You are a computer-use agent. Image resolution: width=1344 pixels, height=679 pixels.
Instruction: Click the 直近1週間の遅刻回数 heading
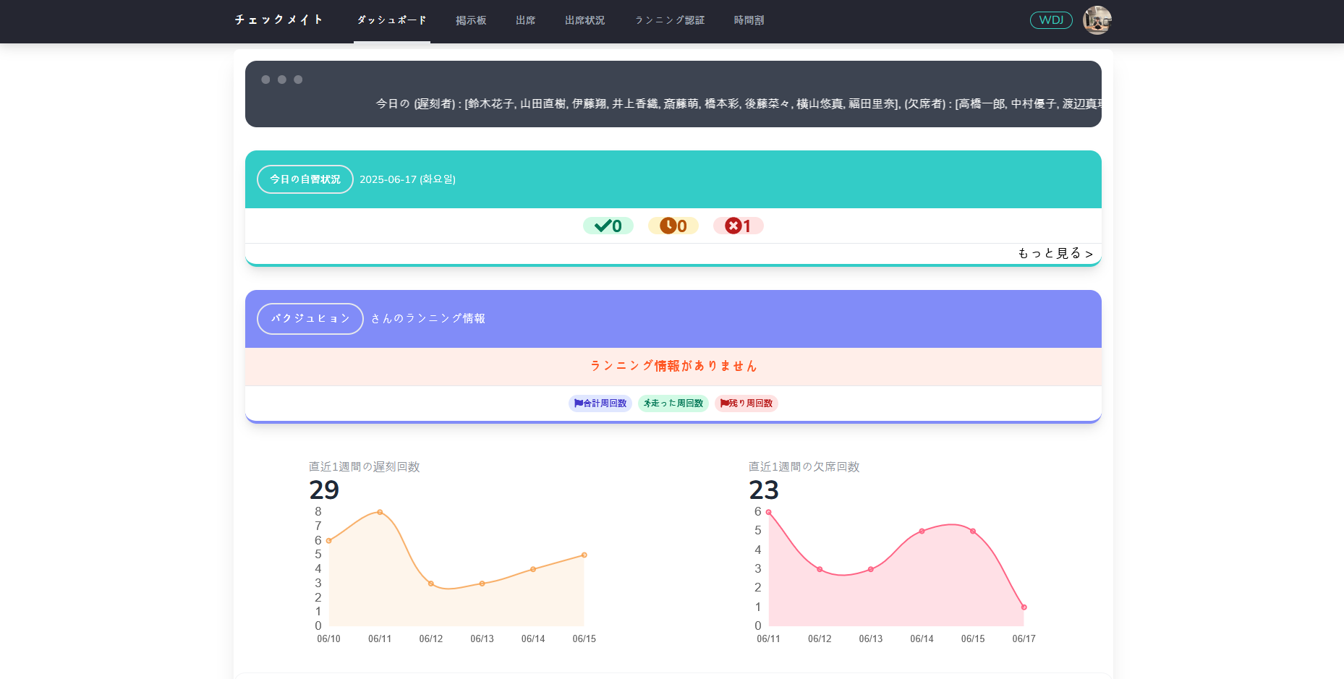point(365,467)
